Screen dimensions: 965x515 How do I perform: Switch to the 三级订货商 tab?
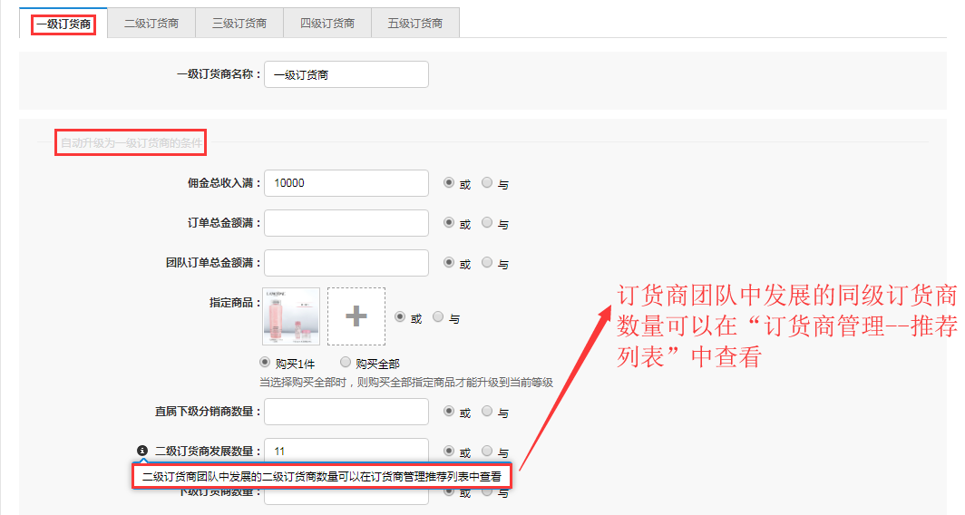click(239, 24)
